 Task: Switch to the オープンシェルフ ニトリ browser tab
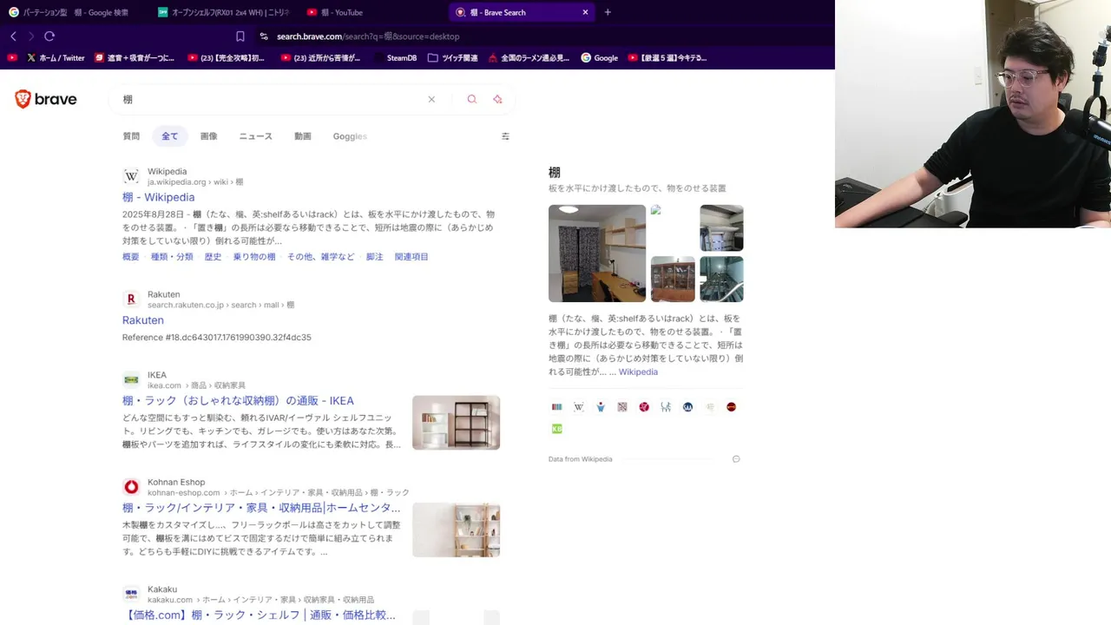tap(225, 12)
